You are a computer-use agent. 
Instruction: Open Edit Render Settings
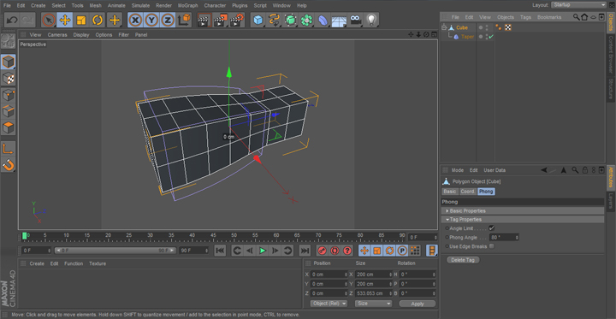pyautogui.click(x=237, y=20)
